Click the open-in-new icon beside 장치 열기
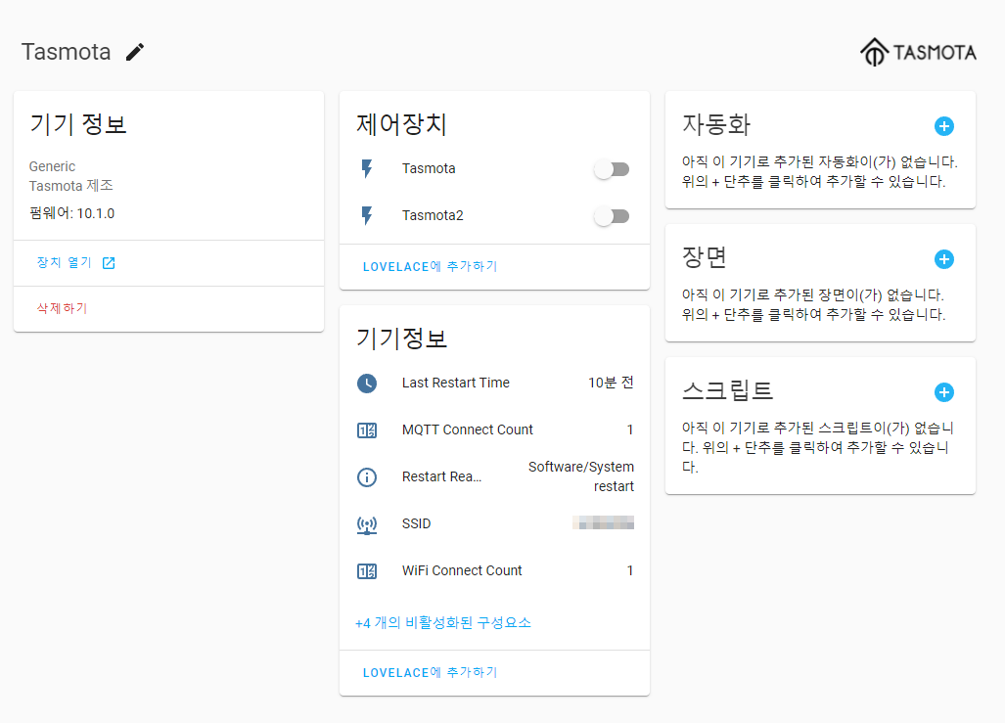The image size is (1005, 723). [109, 263]
